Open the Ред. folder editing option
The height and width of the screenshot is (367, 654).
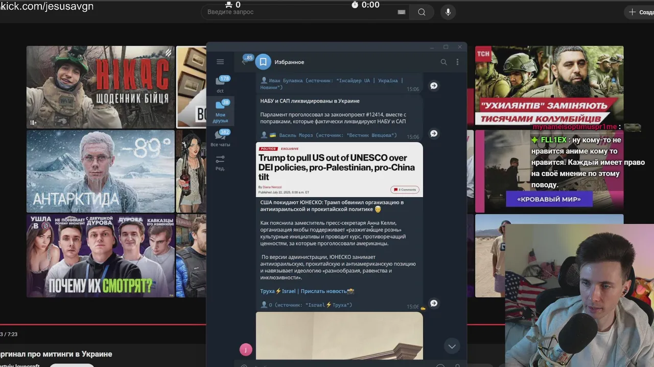pyautogui.click(x=220, y=163)
